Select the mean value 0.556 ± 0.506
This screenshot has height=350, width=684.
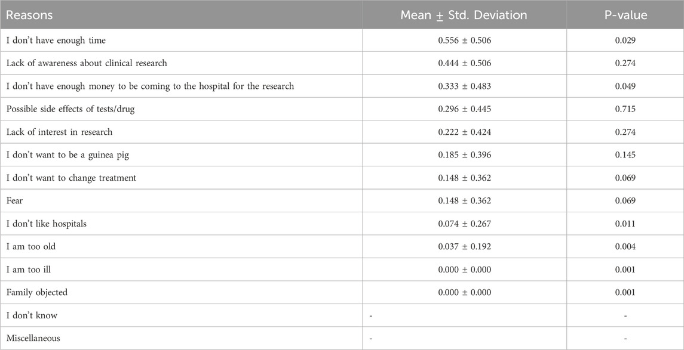point(464,40)
